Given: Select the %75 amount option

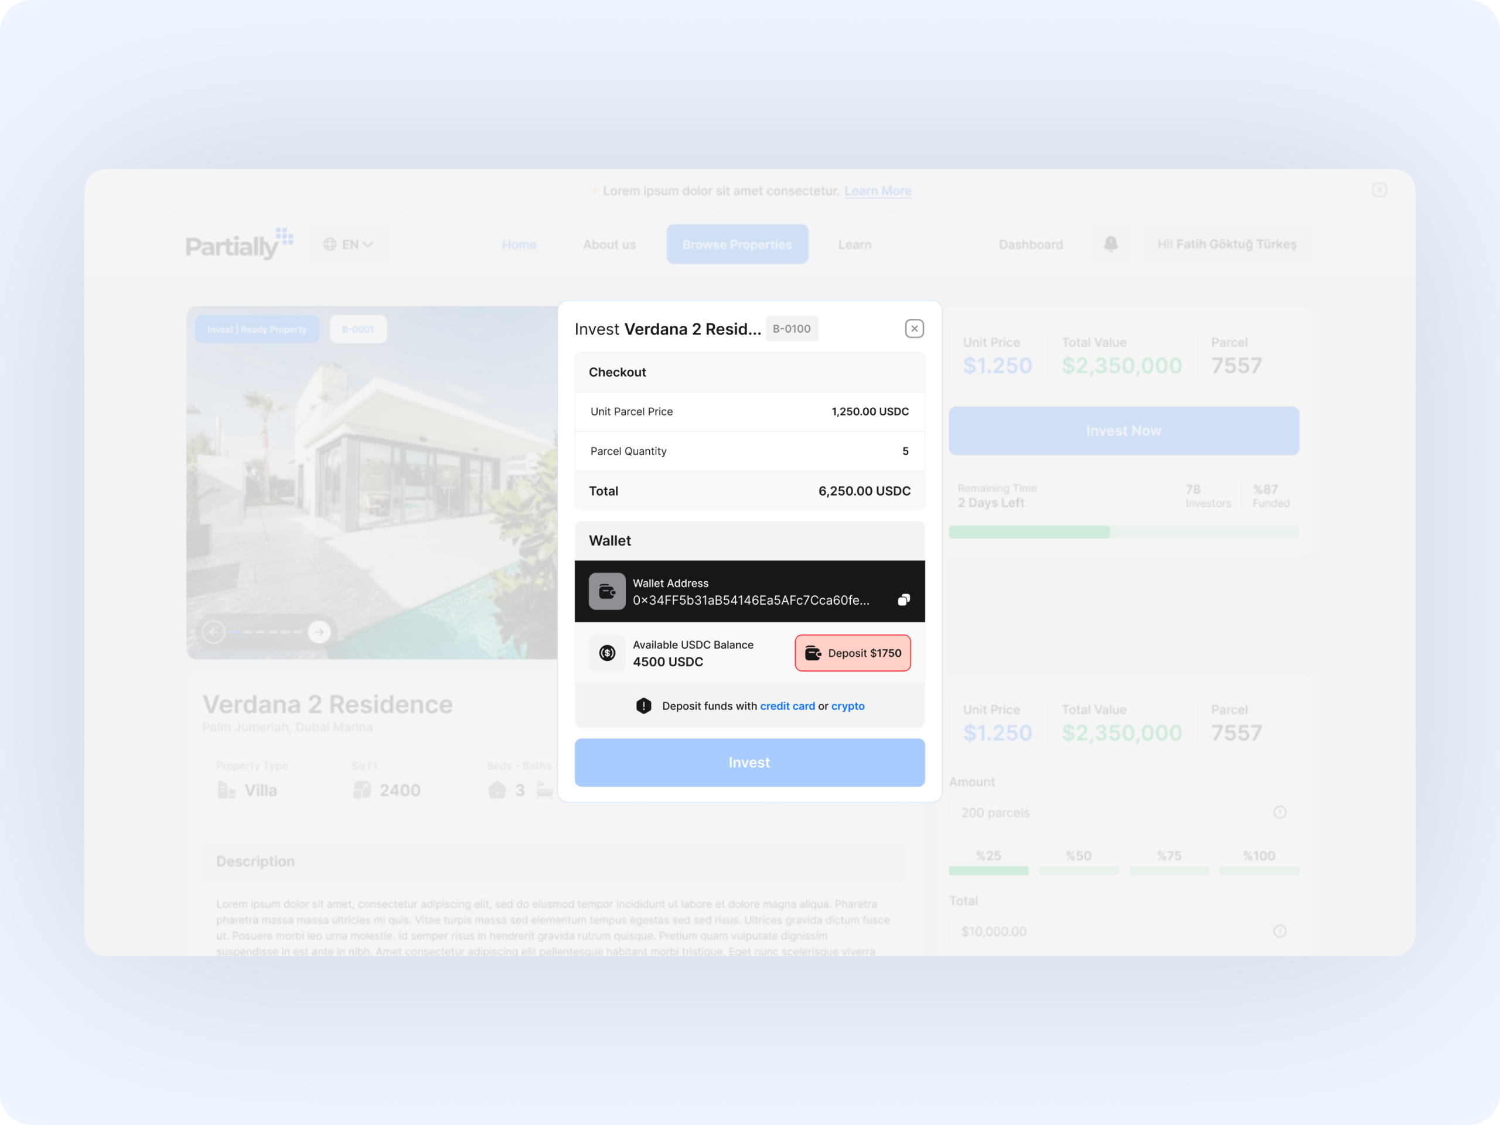Looking at the screenshot, I should click(x=1168, y=862).
